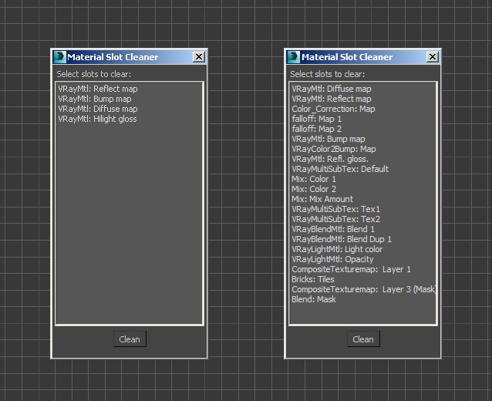Select the VRayLightMtl: Opacity entry

332,259
